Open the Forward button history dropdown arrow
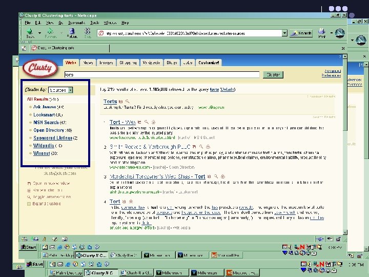Image resolution: width=369 pixels, height=277 pixels. tap(61, 33)
